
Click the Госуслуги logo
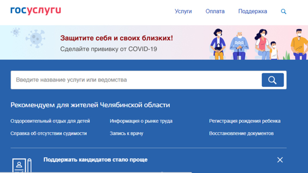click(x=36, y=11)
